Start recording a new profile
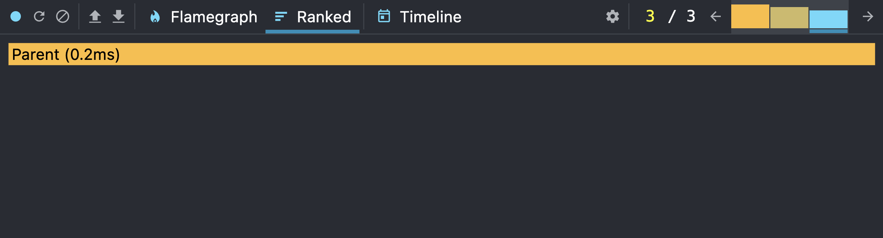 pyautogui.click(x=16, y=16)
